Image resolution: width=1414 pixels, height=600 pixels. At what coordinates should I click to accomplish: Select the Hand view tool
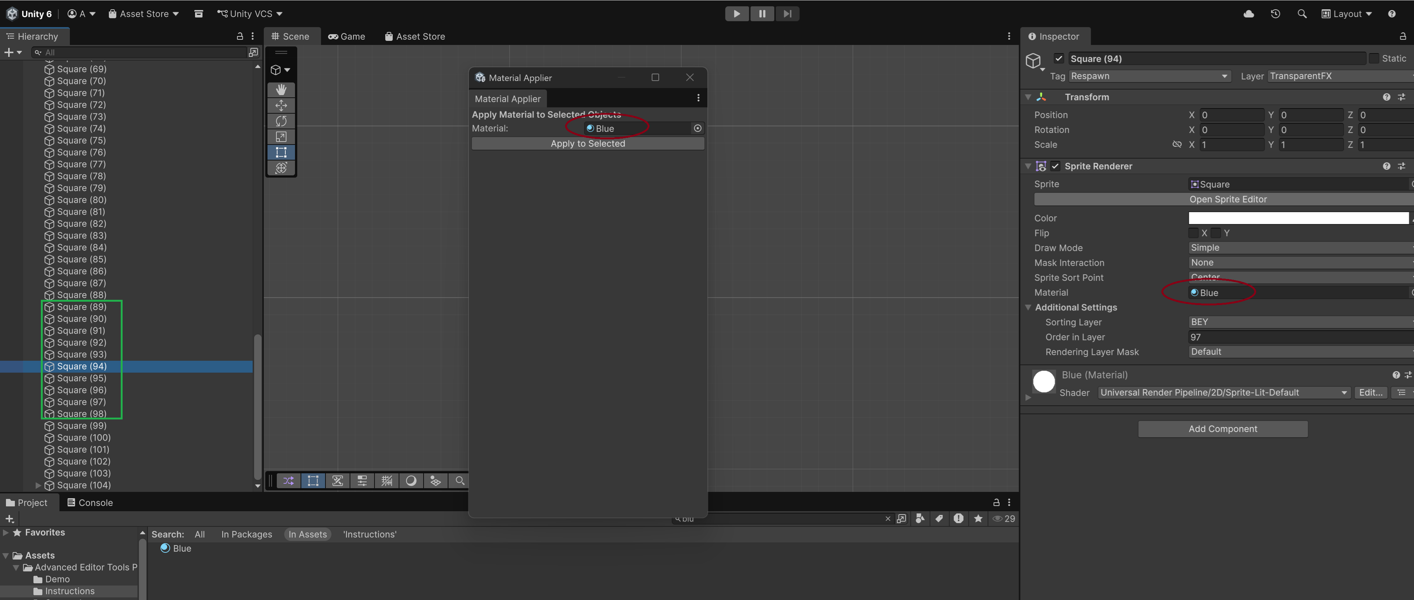[x=281, y=90]
